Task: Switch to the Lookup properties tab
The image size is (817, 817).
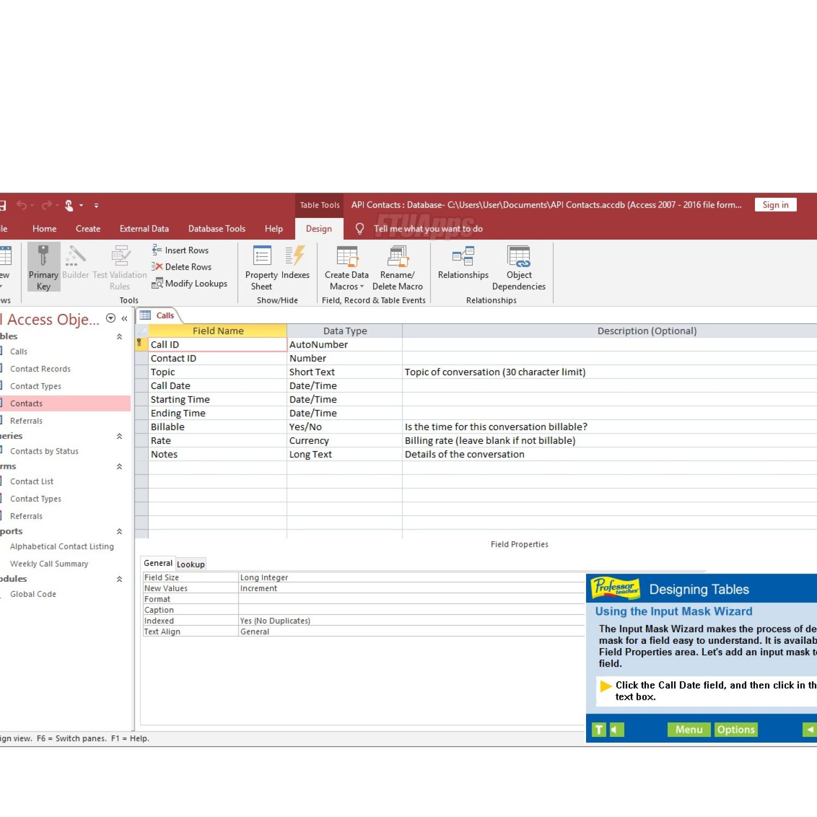Action: point(191,564)
